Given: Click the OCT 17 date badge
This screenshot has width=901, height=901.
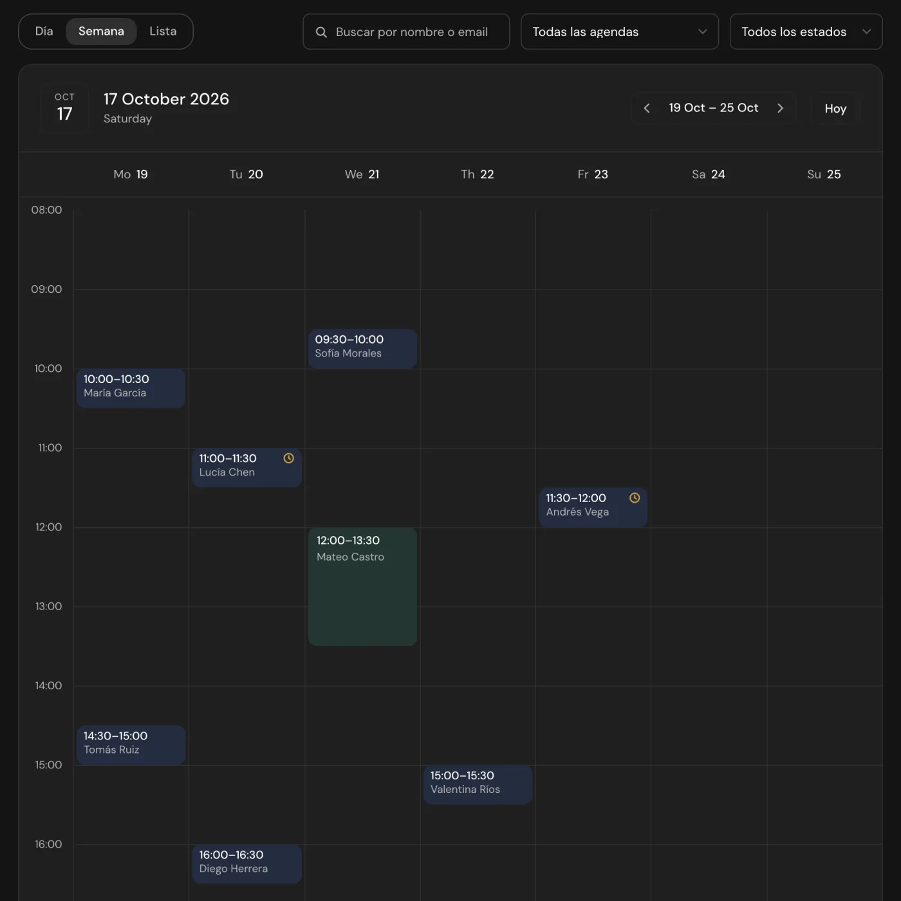Looking at the screenshot, I should tap(64, 108).
